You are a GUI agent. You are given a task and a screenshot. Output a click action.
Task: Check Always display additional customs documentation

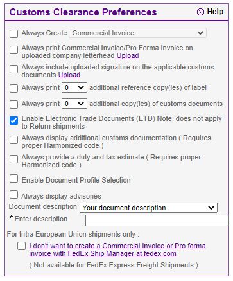pyautogui.click(x=13, y=140)
